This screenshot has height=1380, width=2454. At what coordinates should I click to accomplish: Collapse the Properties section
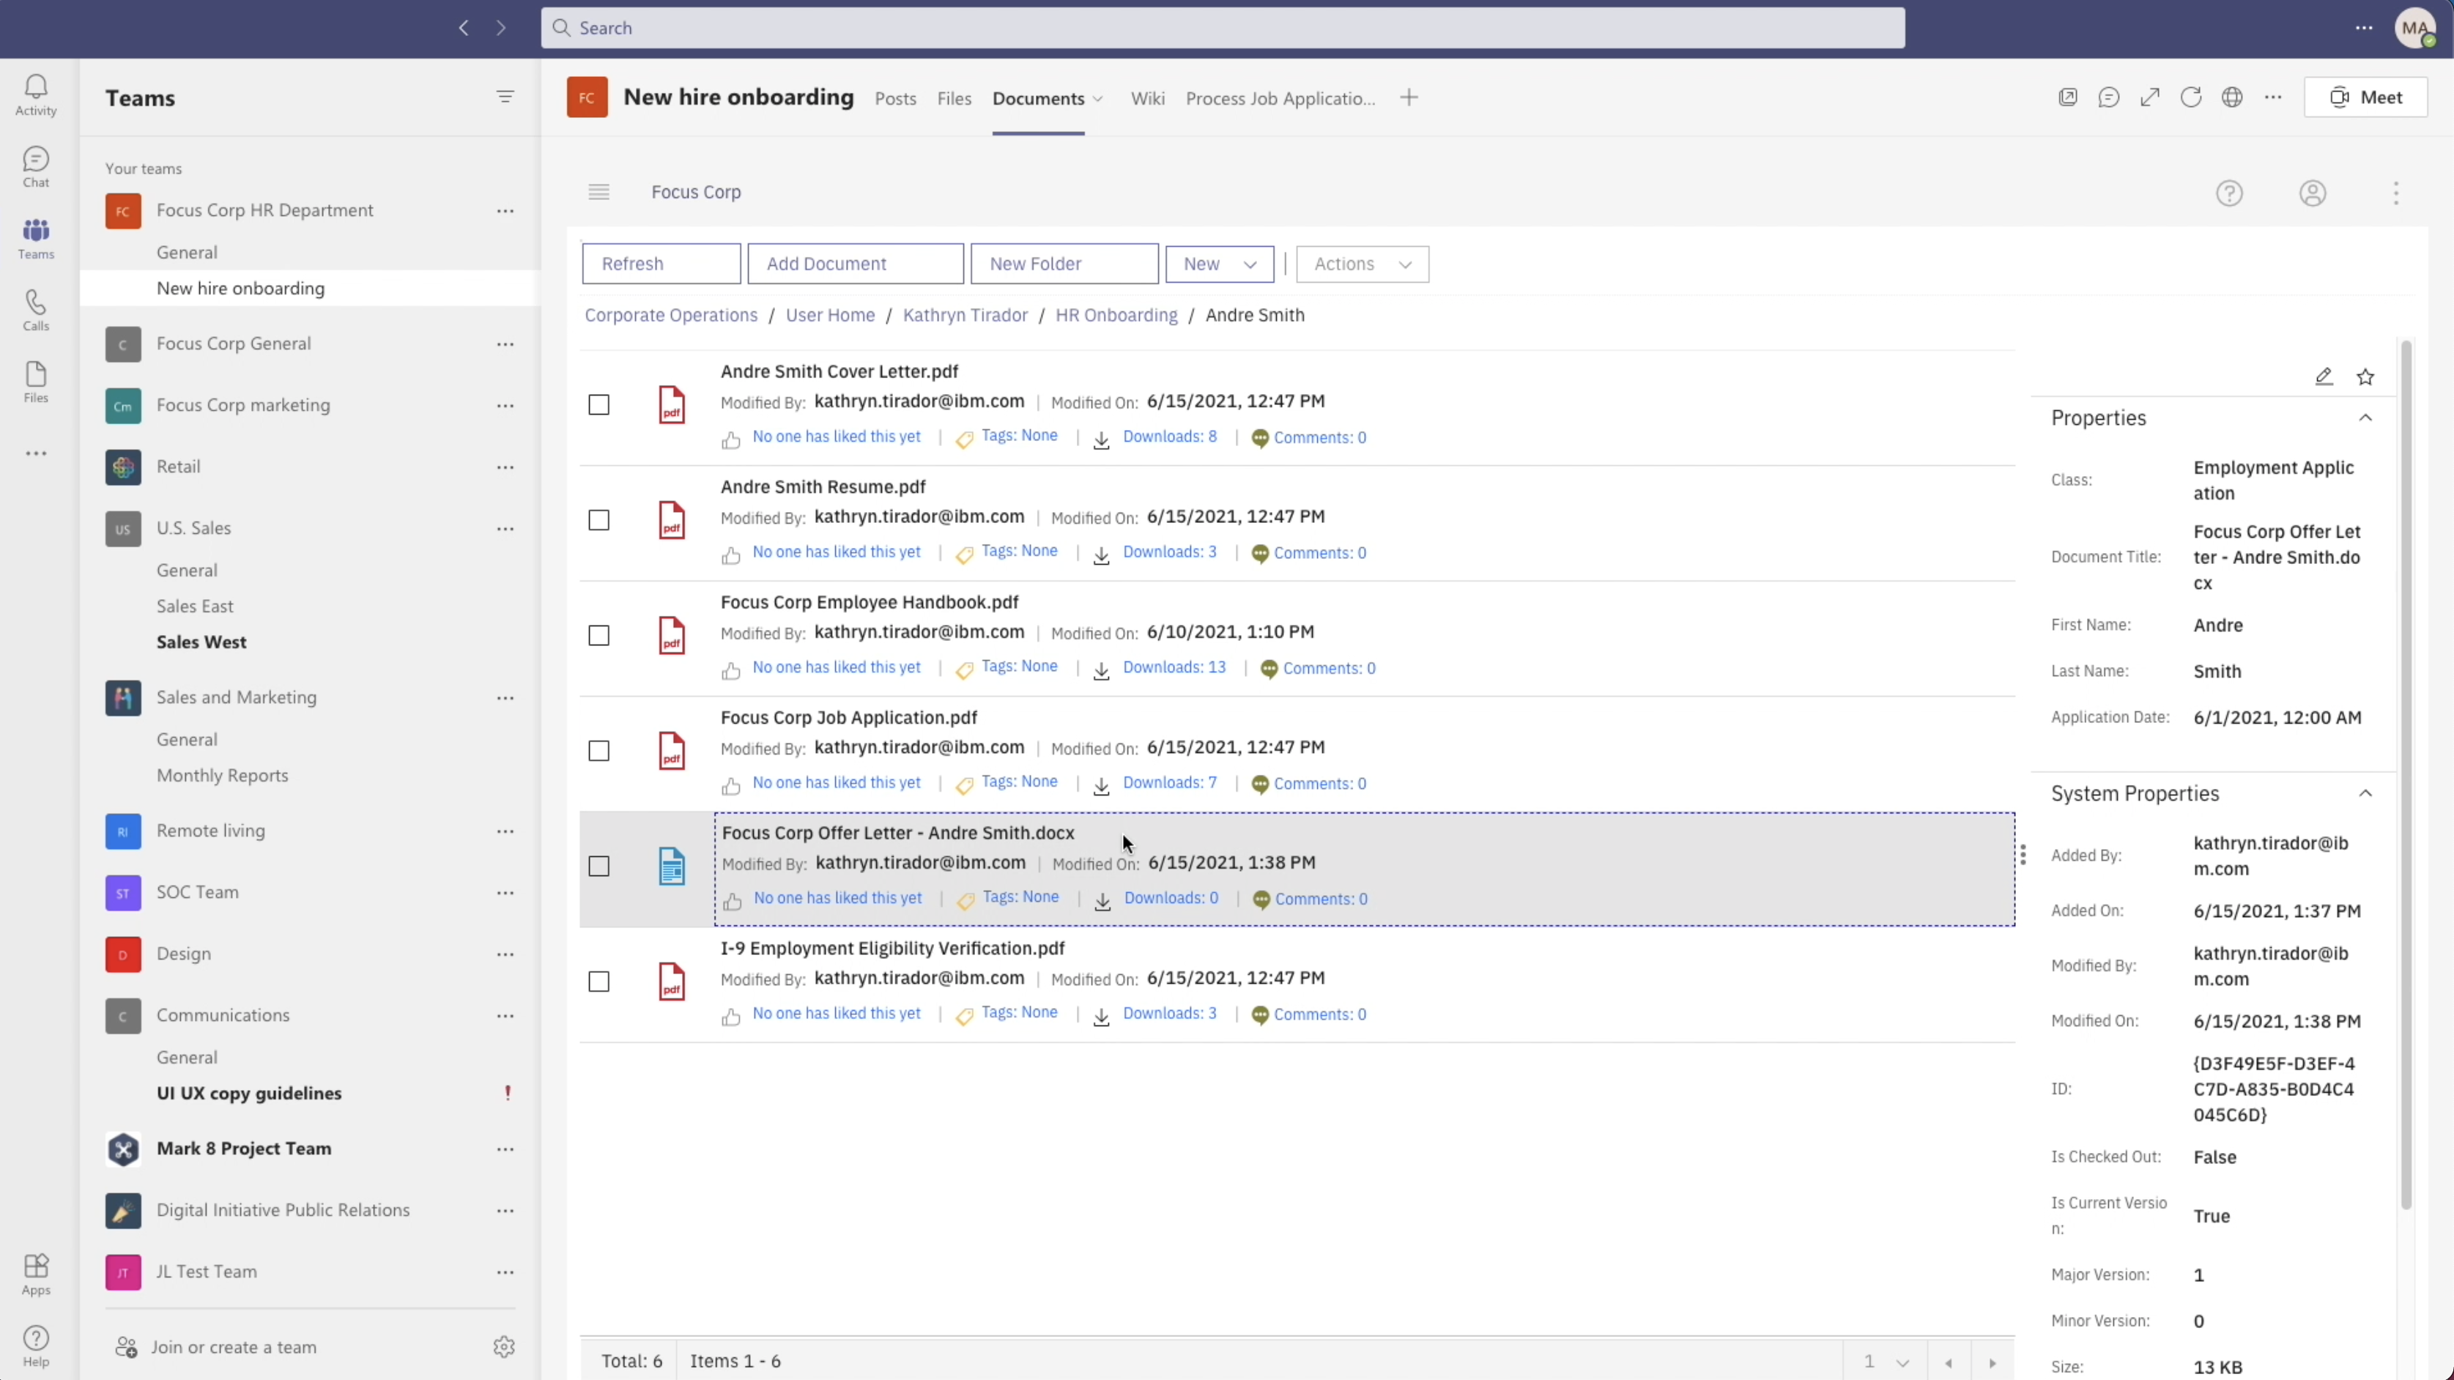pyautogui.click(x=2365, y=418)
